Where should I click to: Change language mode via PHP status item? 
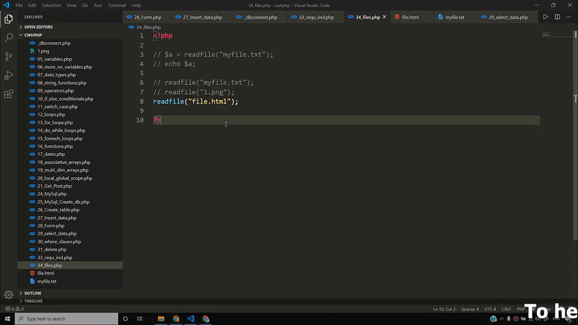(521, 309)
